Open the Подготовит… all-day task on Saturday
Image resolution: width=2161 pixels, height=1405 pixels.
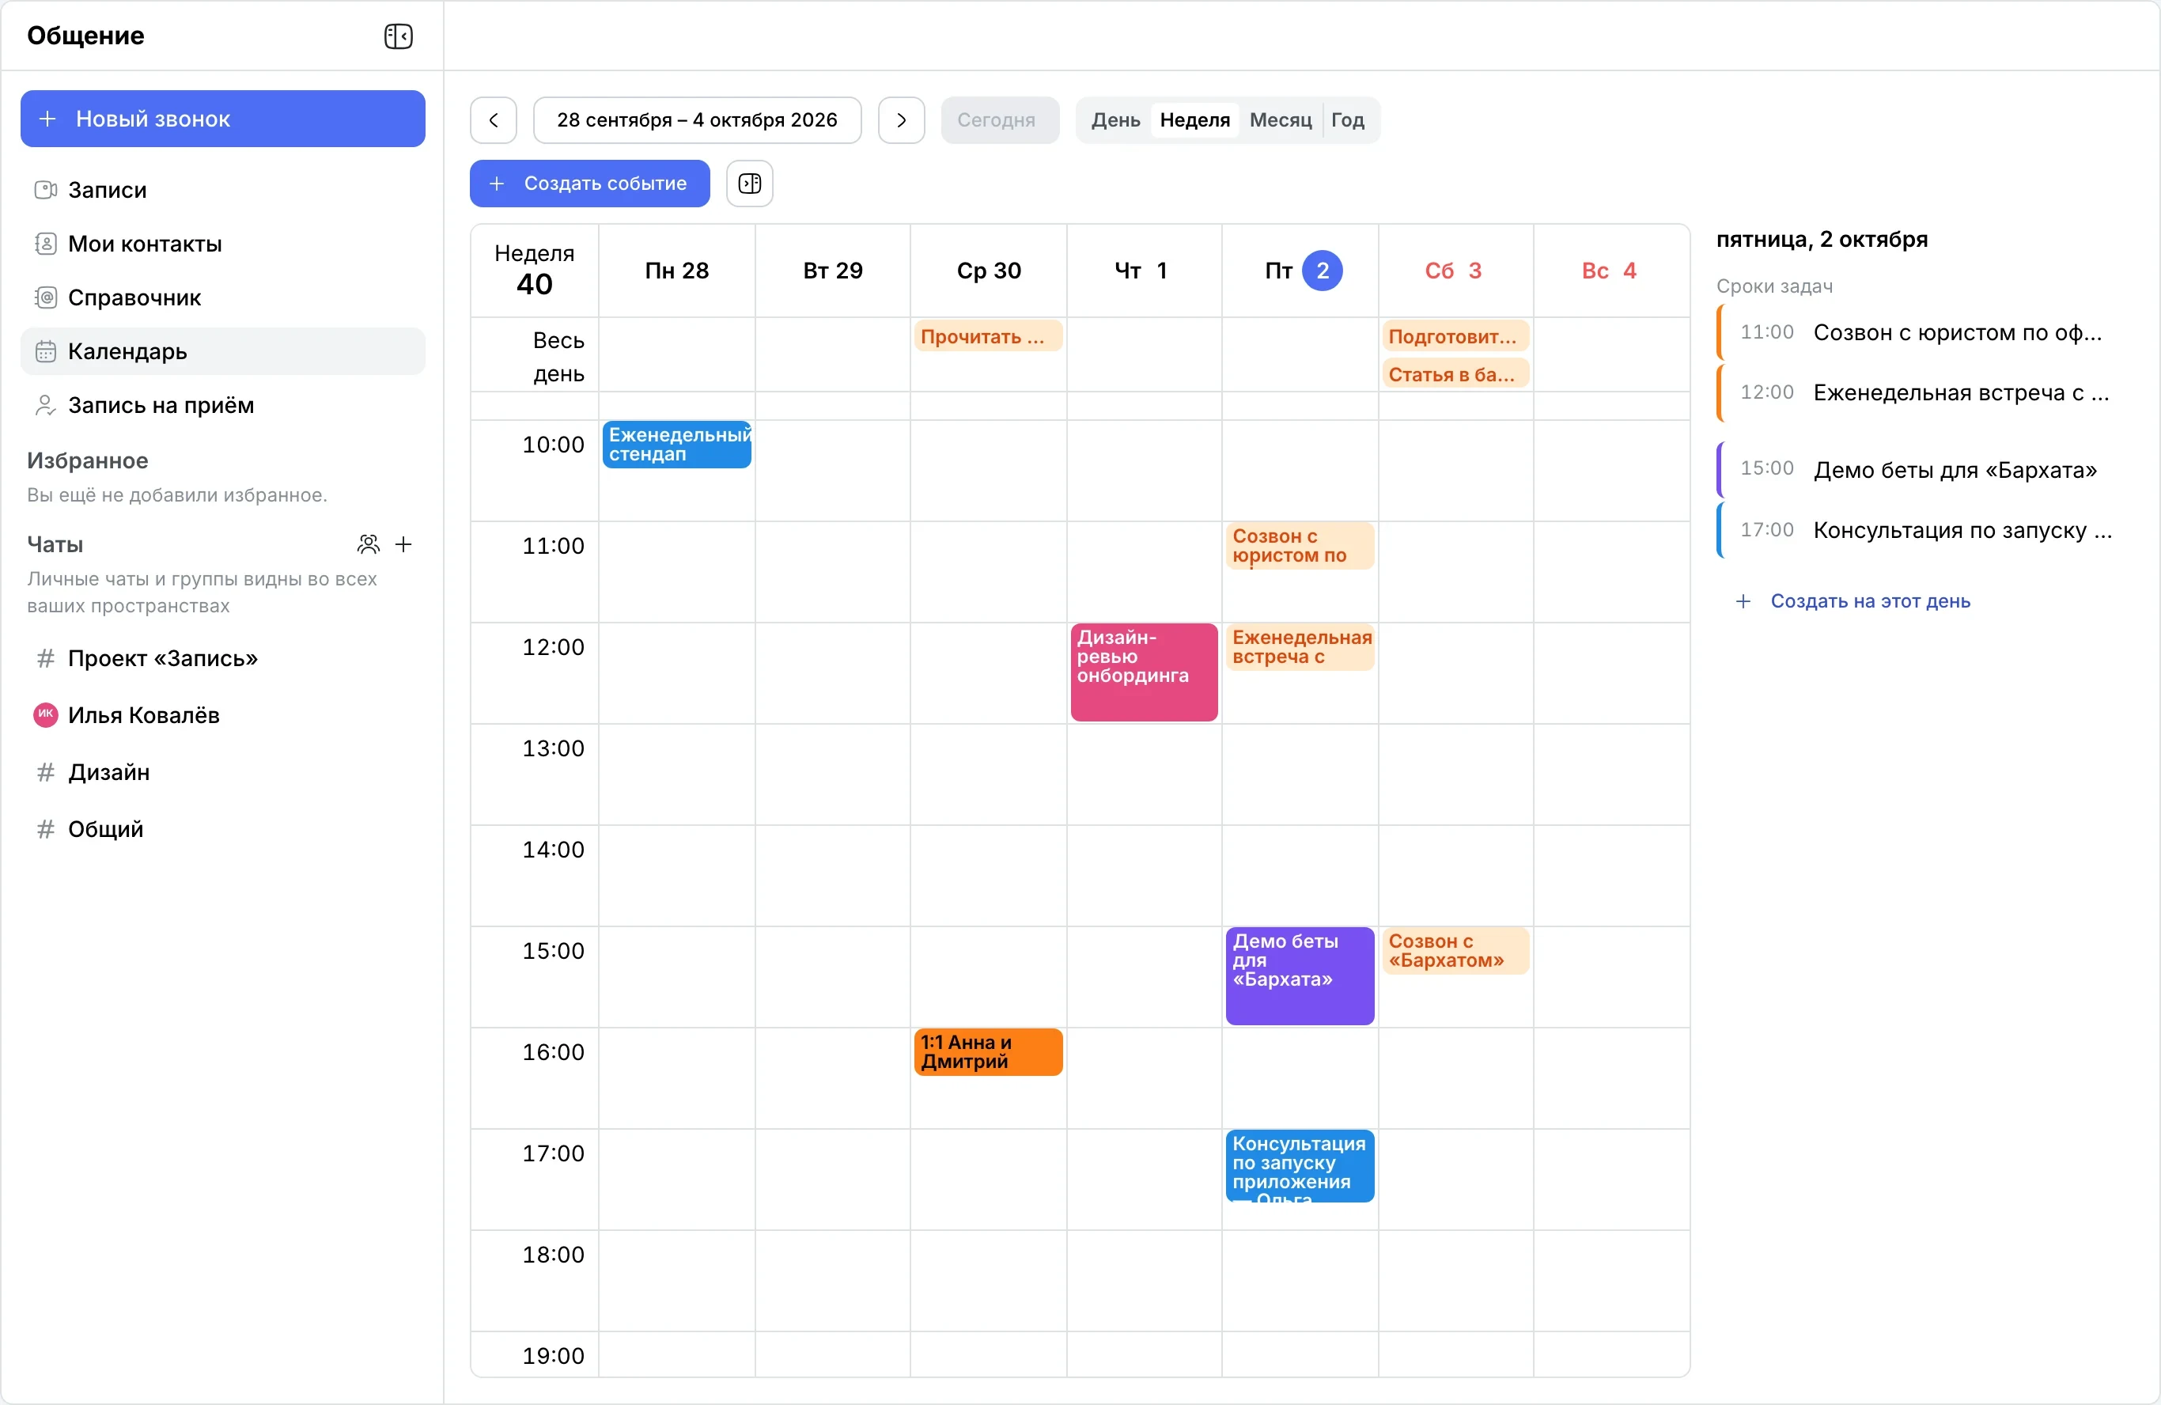[1455, 337]
